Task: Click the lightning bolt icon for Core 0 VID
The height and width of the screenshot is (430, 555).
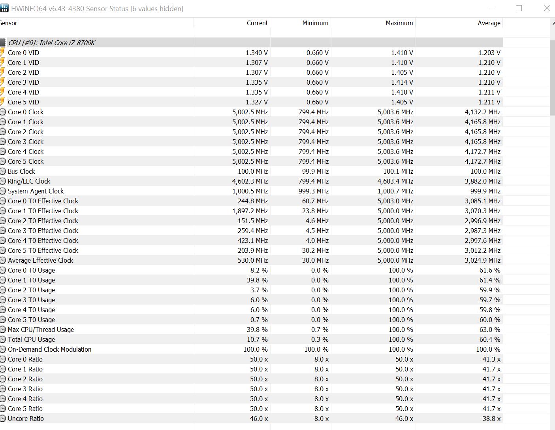Action: [x=2, y=53]
